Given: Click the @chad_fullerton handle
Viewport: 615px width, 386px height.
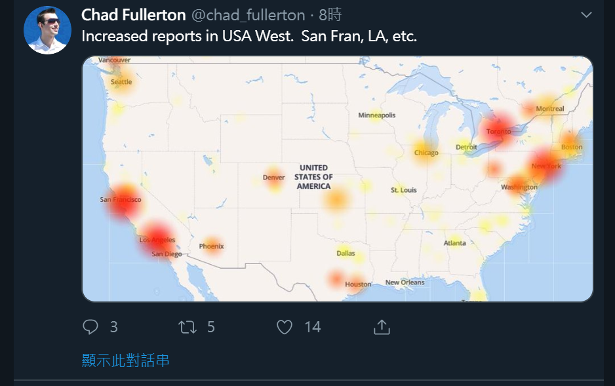Looking at the screenshot, I should pyautogui.click(x=248, y=15).
